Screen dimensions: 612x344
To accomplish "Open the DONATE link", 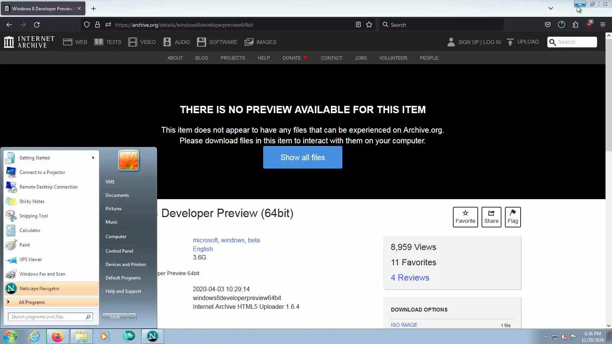I will 295,58.
